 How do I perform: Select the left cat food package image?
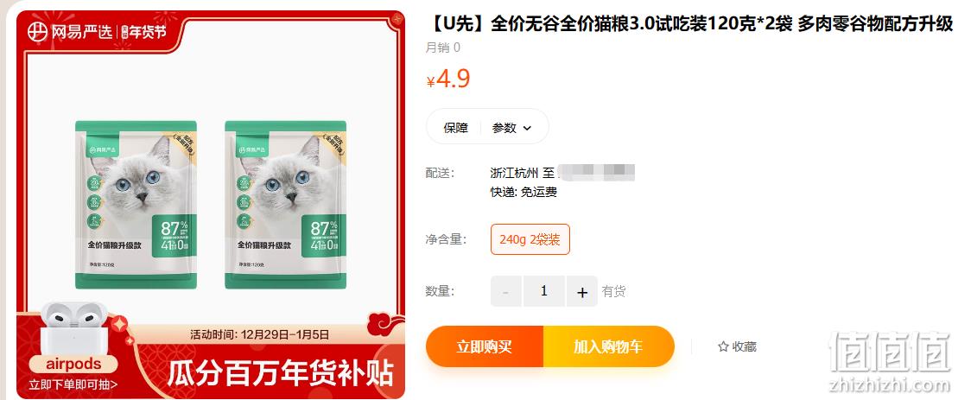136,205
